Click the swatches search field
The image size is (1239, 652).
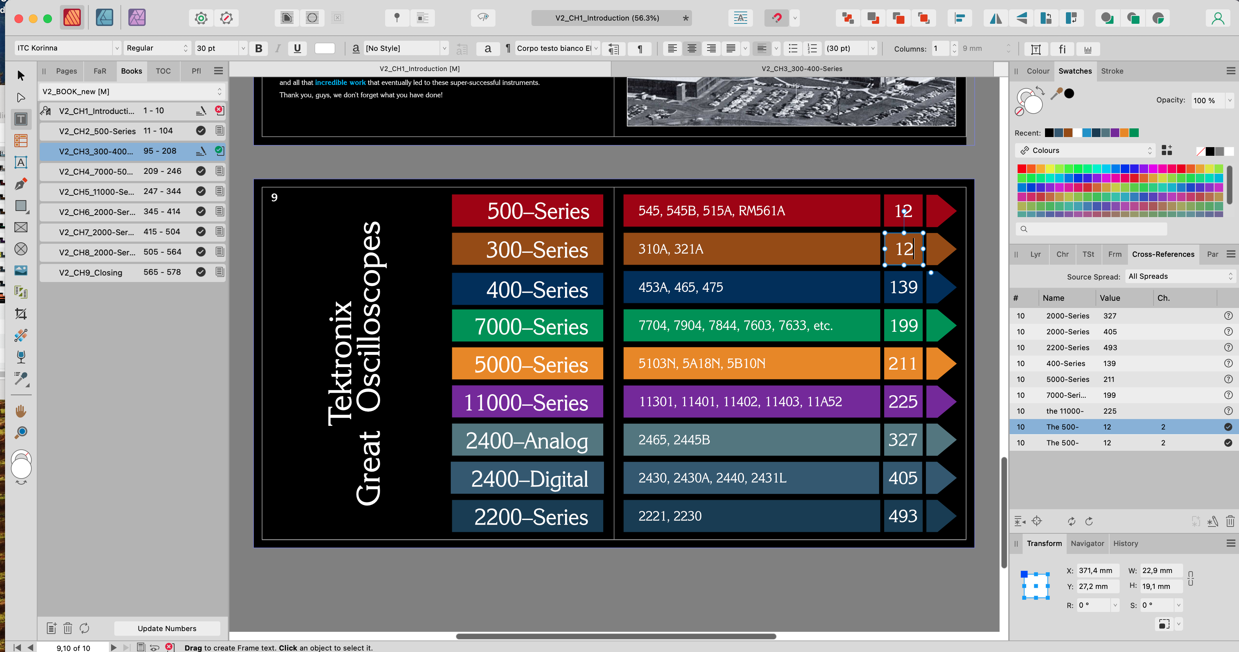pos(1092,229)
